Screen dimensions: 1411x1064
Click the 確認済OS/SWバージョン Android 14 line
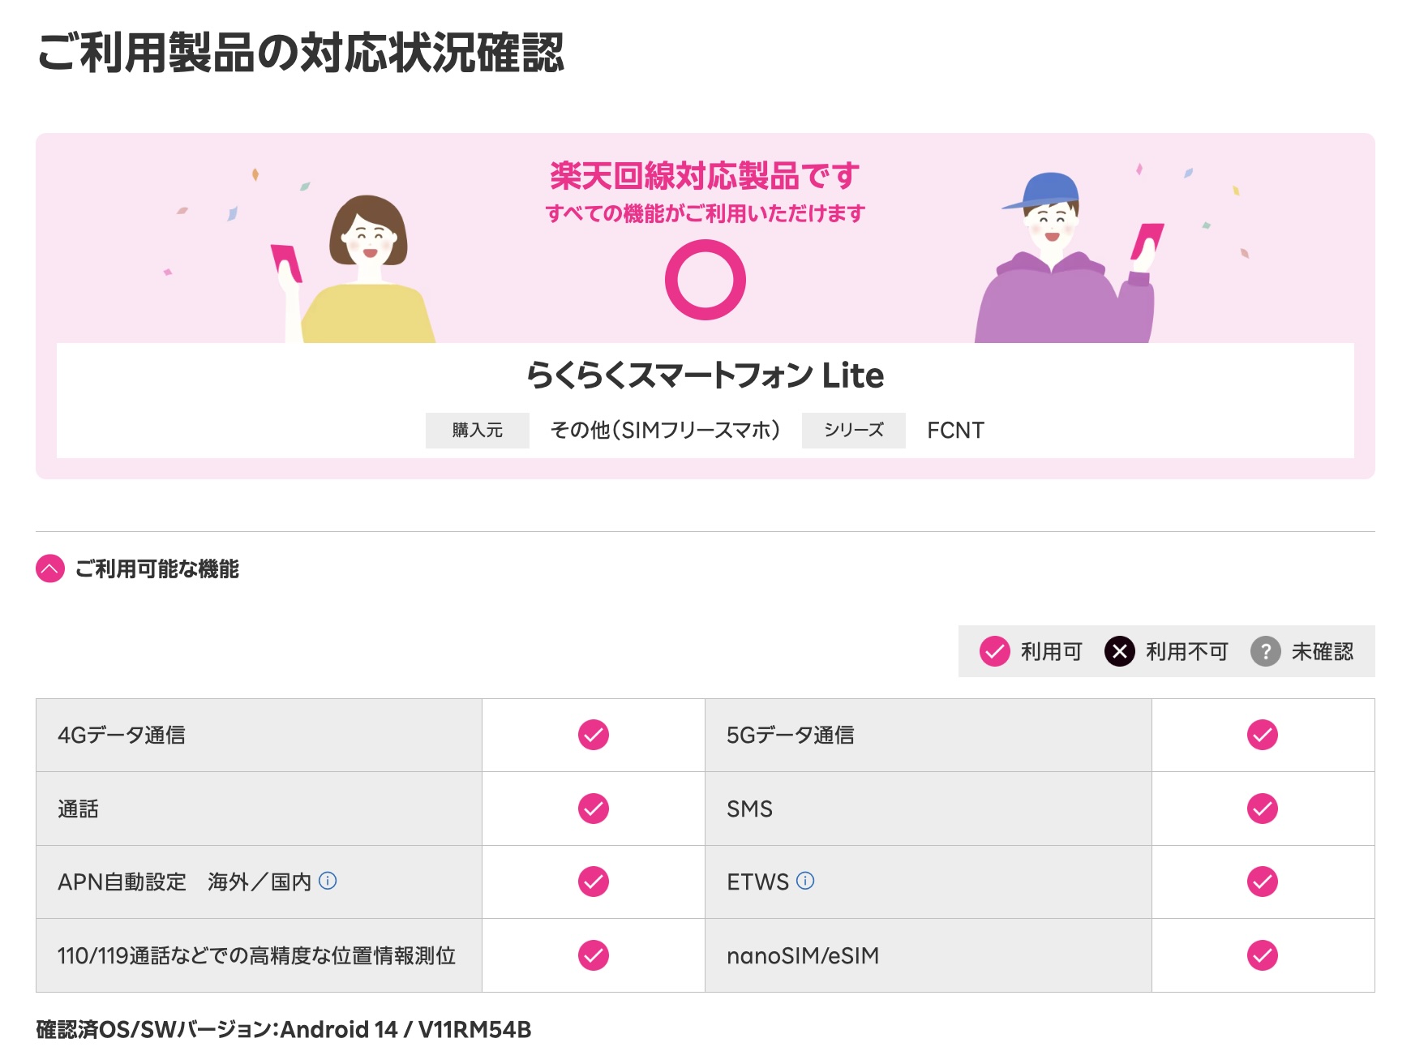point(284,1029)
